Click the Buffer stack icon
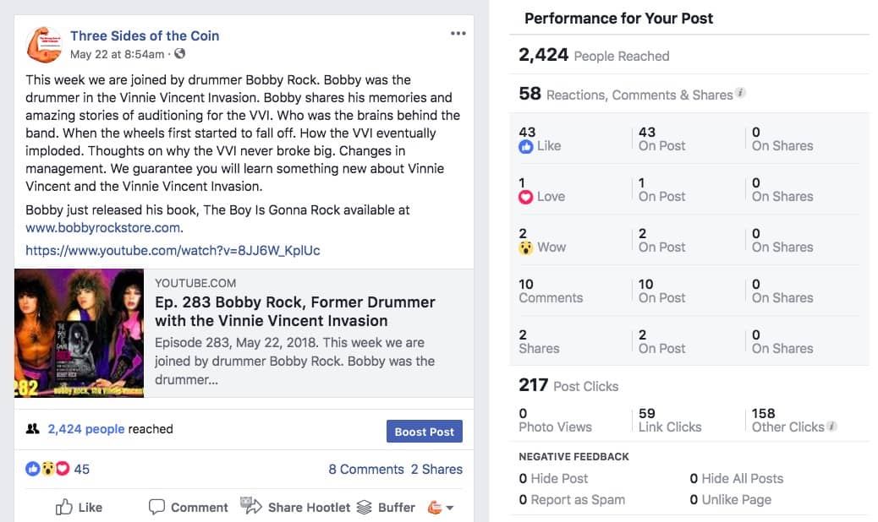The height and width of the screenshot is (522, 878). pyautogui.click(x=365, y=507)
